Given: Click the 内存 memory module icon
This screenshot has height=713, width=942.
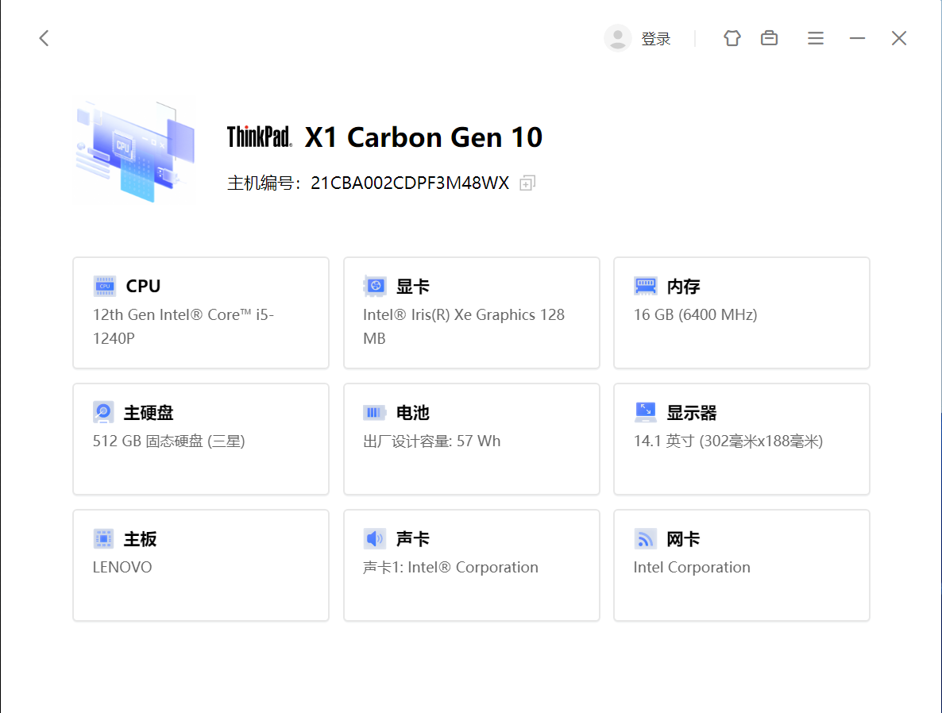Looking at the screenshot, I should click(645, 286).
